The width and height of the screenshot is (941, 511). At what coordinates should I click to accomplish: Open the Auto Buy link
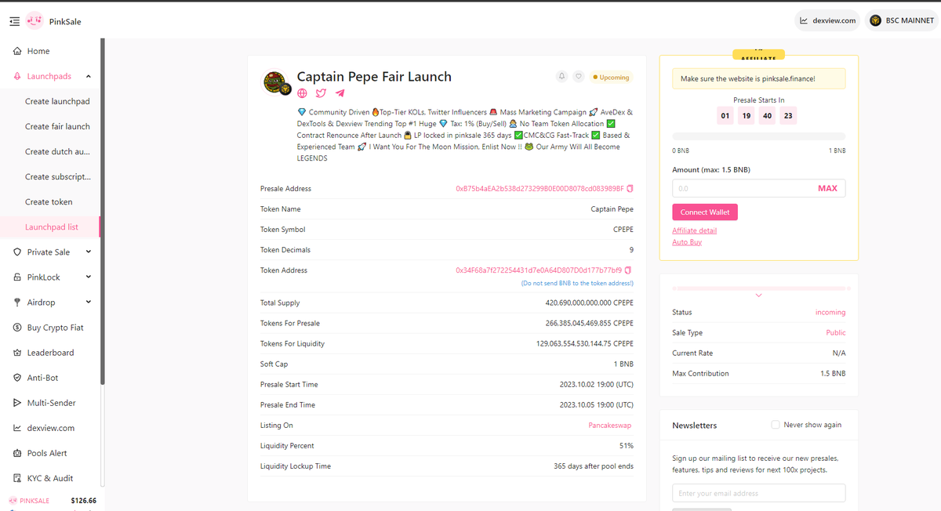click(x=687, y=242)
